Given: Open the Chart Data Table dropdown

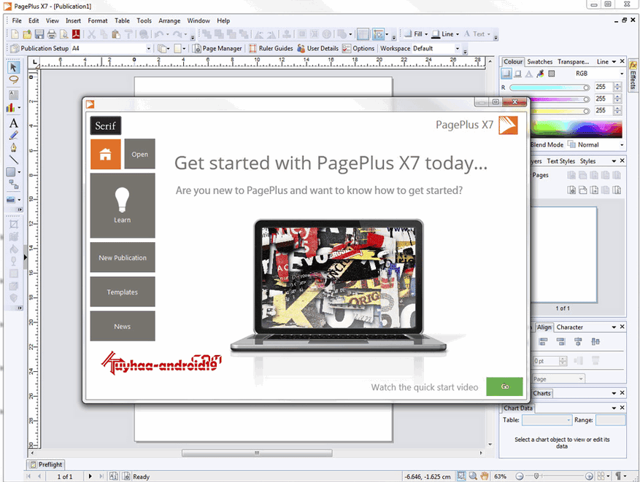Looking at the screenshot, I should pyautogui.click(x=568, y=420).
